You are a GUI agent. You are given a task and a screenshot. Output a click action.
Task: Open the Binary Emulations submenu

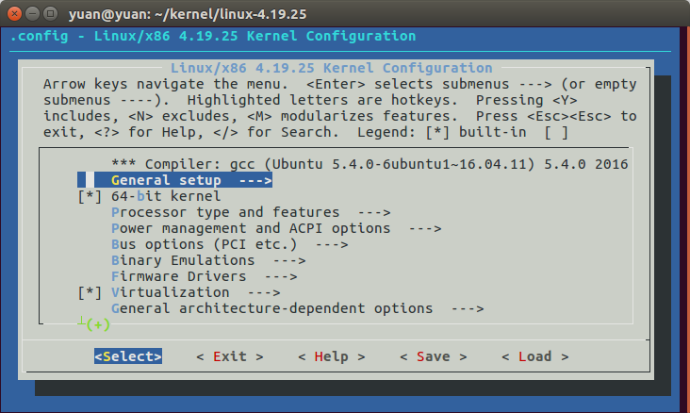point(208,260)
